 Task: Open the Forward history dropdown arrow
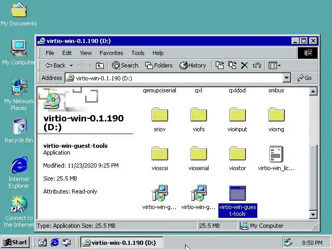click(91, 66)
